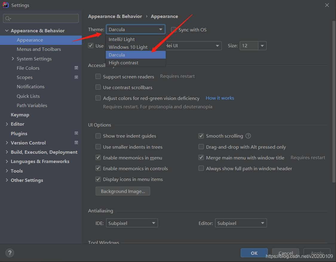Click the help question mark button at the bottom left

tap(10, 253)
